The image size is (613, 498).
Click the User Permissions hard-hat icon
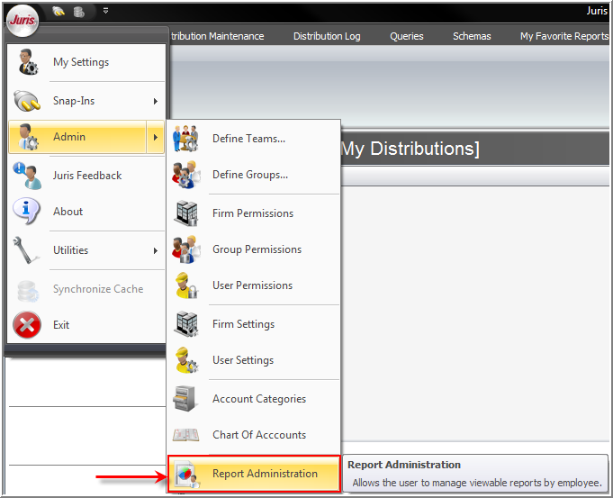click(186, 285)
